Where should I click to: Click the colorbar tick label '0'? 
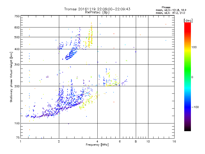192,77
